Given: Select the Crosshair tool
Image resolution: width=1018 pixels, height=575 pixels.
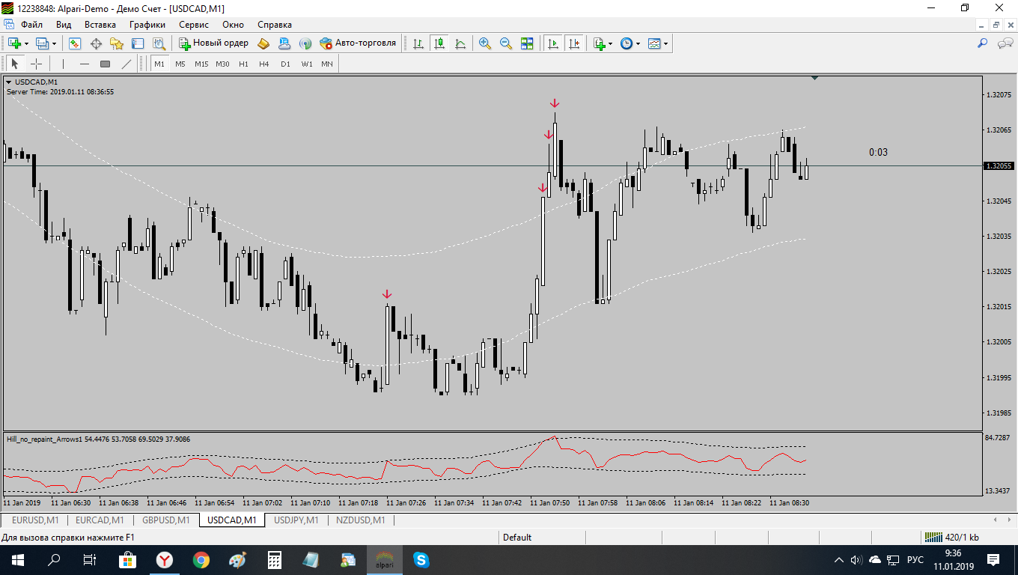Looking at the screenshot, I should [x=36, y=64].
